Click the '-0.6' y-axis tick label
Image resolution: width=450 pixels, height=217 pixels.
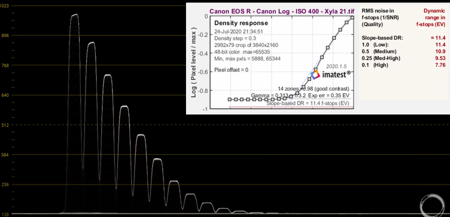coord(203,72)
